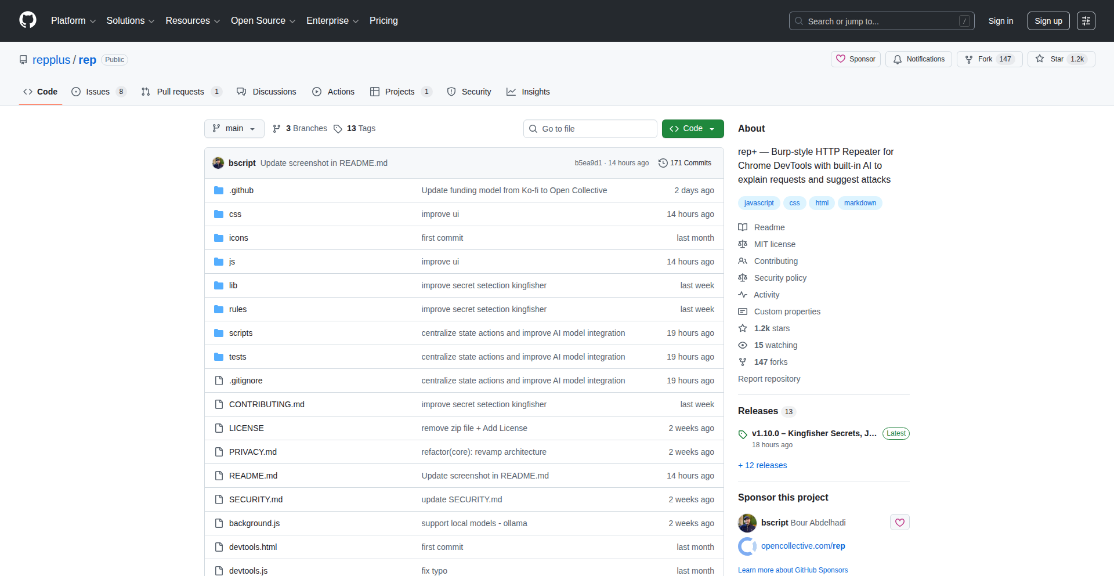Click the Open Collective logo icon

coord(747,546)
